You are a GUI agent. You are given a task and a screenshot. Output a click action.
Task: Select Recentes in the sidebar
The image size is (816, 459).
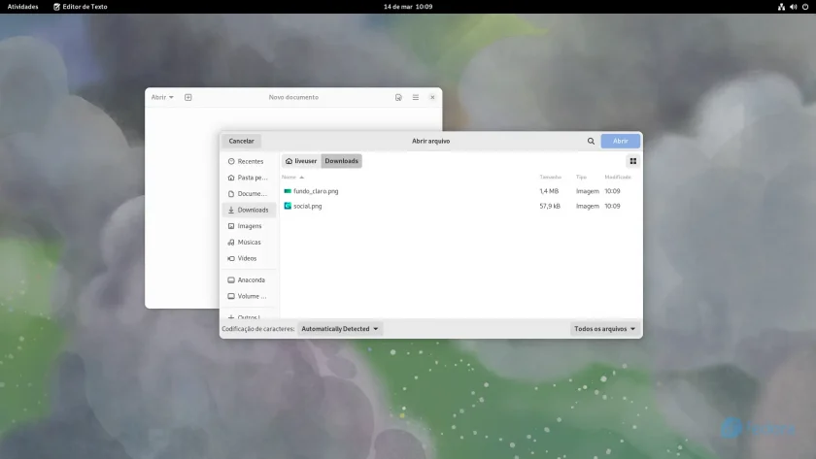click(249, 162)
